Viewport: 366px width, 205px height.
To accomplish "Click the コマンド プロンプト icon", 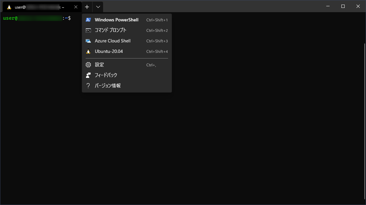I will [88, 30].
